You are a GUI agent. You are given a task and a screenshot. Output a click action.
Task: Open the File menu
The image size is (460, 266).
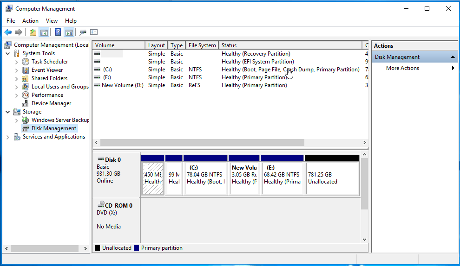tap(11, 21)
